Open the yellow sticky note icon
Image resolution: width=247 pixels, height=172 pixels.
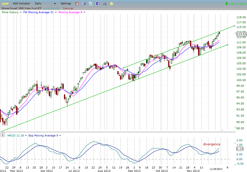tap(111, 3)
